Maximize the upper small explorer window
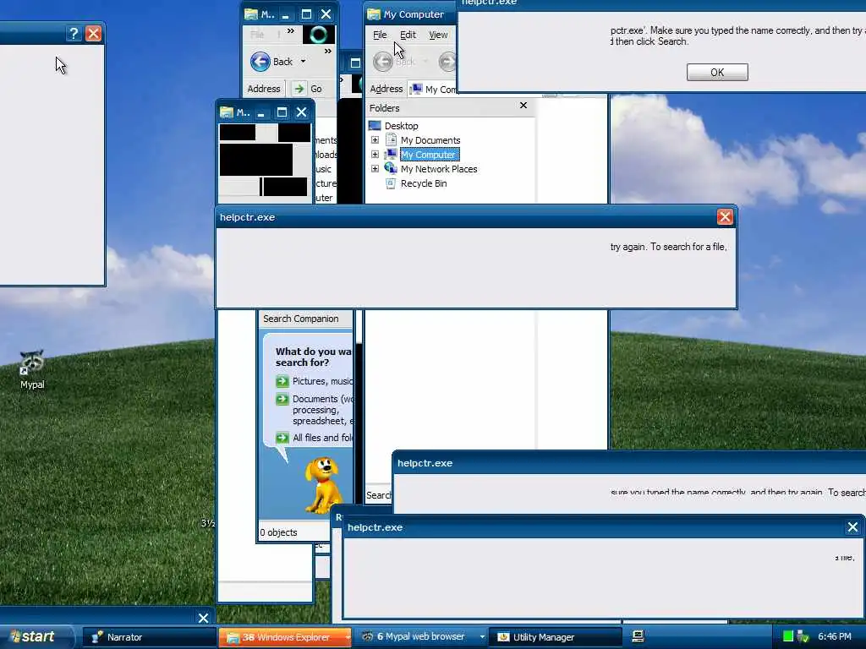Screen dimensions: 866x649 click(x=306, y=14)
